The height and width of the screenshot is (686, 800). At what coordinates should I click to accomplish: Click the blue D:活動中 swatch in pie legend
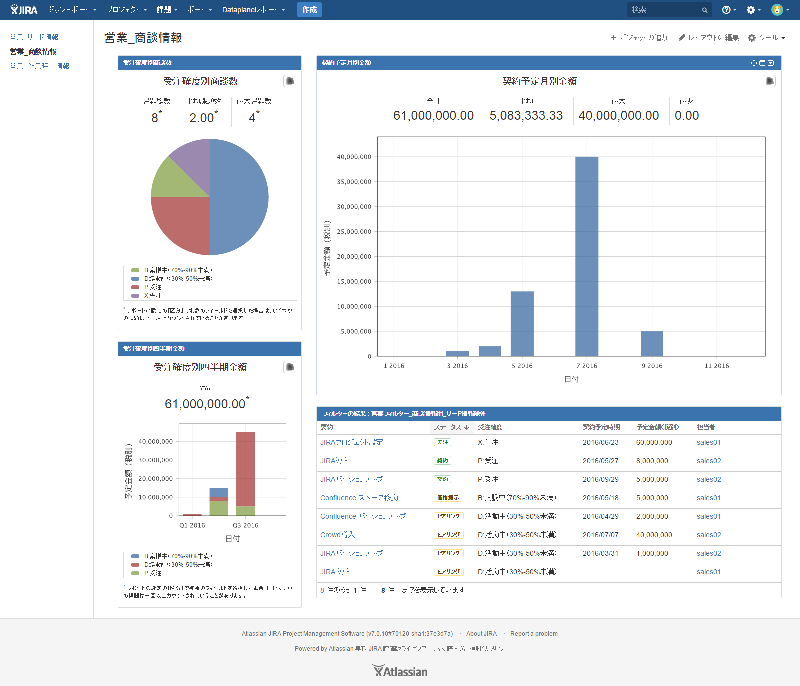pos(135,279)
